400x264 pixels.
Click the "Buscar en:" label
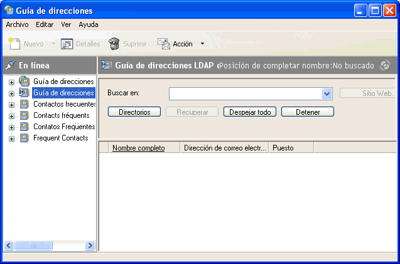click(x=123, y=93)
